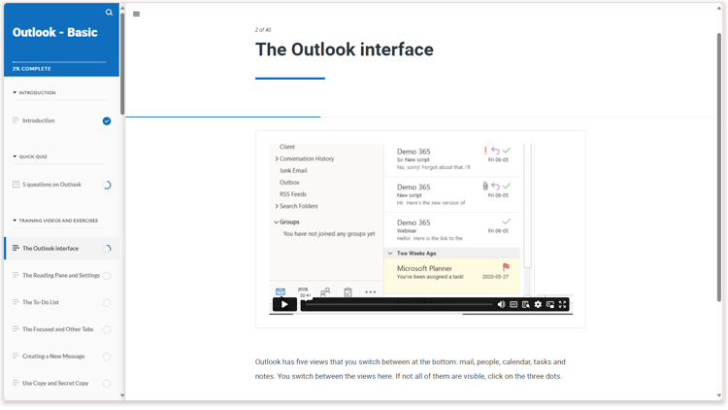Screen dimensions: 728x410
Task: Open the video transcript icon
Action: click(526, 305)
